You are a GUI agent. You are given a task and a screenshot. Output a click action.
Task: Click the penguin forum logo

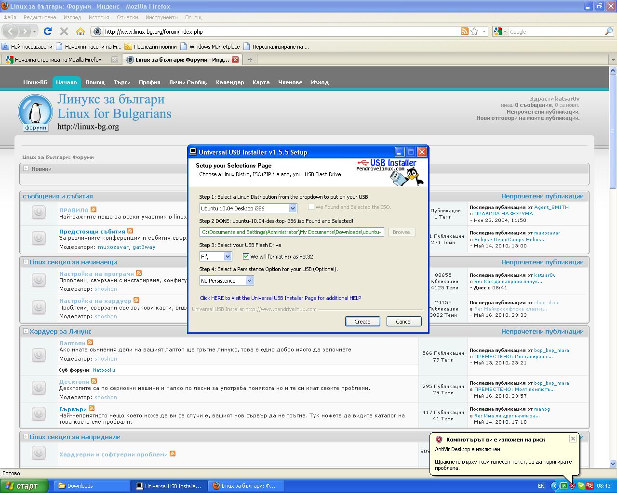pos(35,112)
